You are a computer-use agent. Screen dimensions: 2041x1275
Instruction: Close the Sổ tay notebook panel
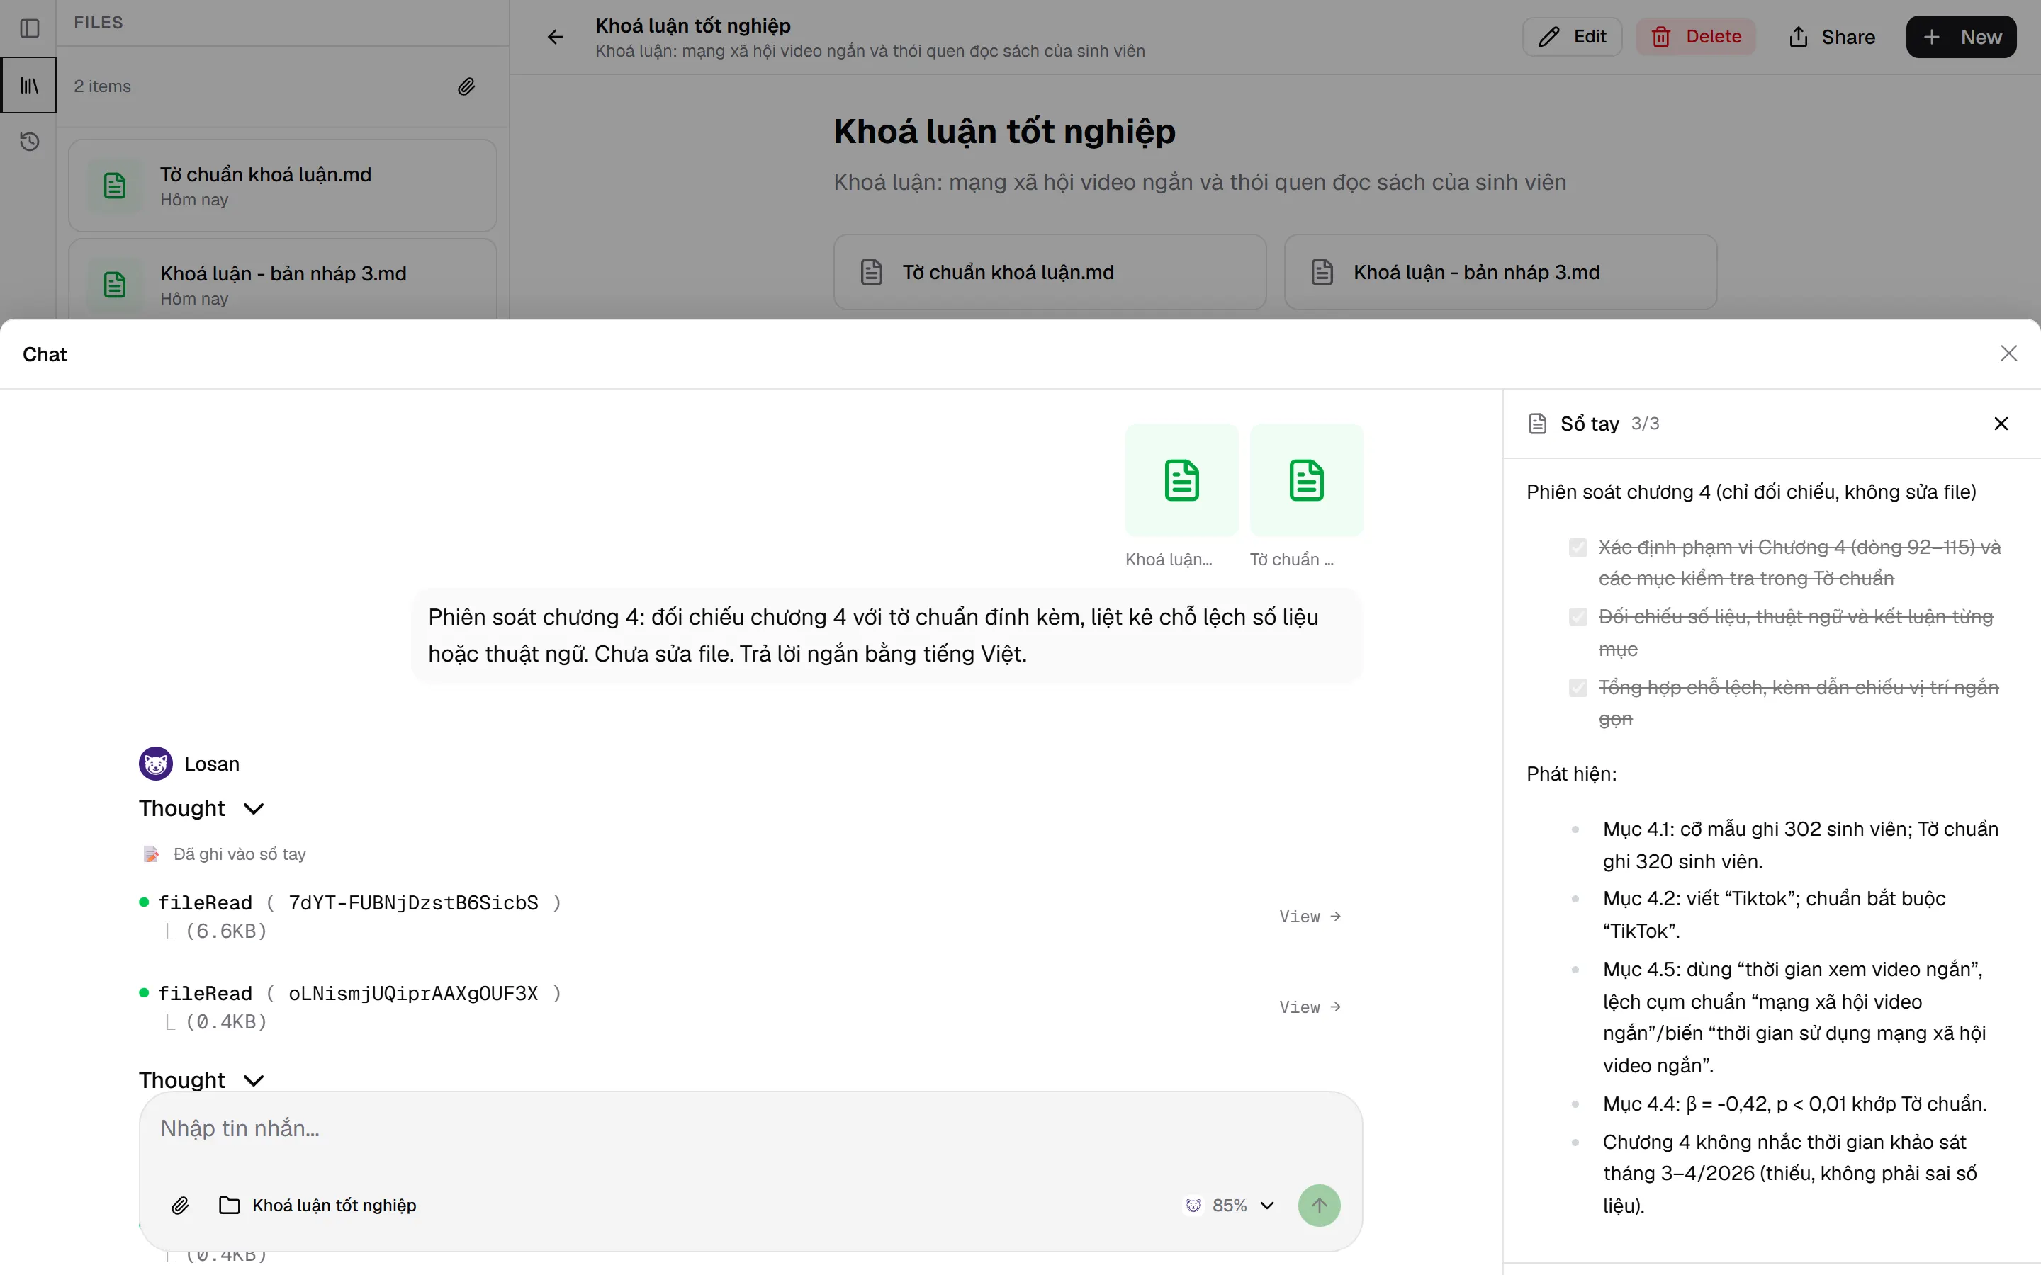(2001, 424)
